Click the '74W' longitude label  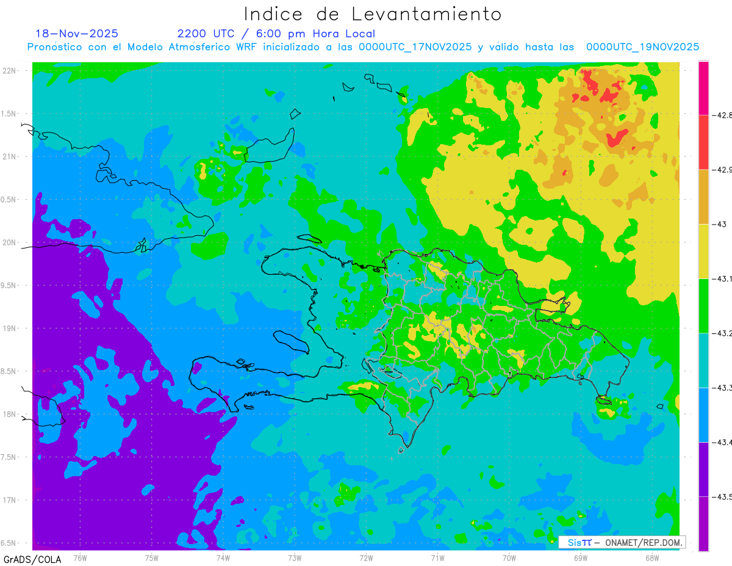click(223, 557)
